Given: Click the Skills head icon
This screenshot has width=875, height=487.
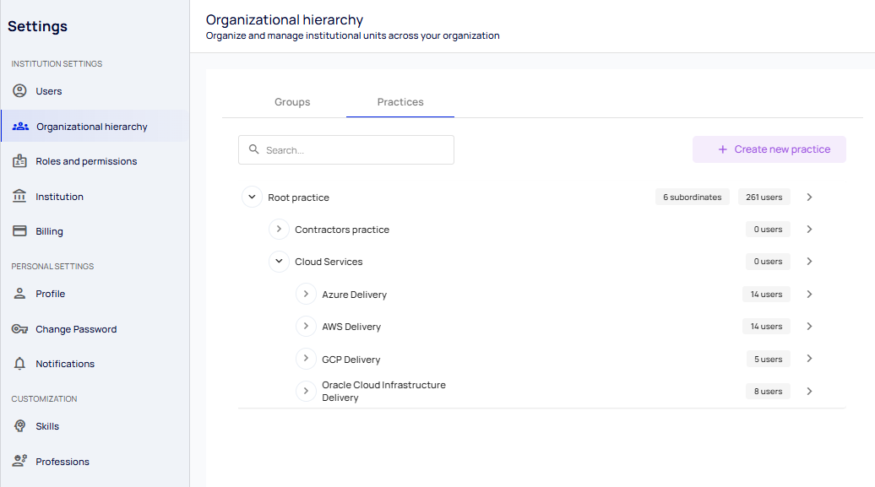Looking at the screenshot, I should [19, 426].
